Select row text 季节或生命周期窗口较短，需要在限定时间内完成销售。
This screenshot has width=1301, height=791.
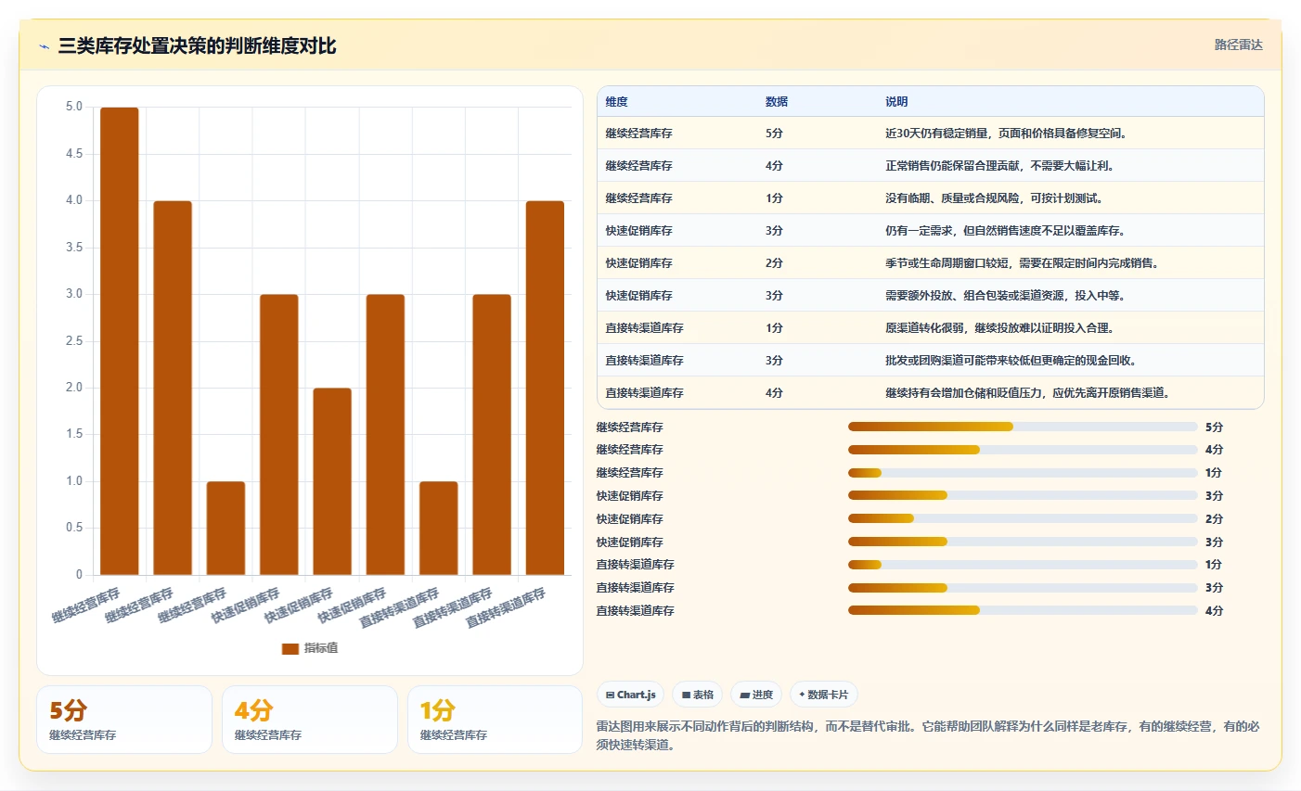1024,263
